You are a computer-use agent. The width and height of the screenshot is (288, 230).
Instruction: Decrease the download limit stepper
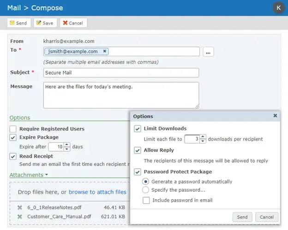click(x=203, y=141)
